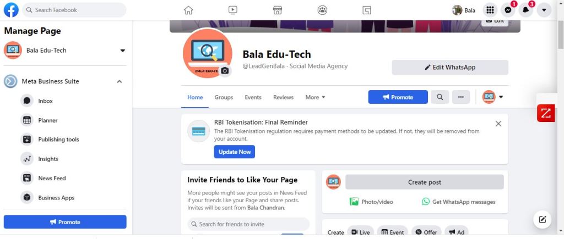This screenshot has height=239, width=564.
Task: Open the Watch video icon in top navigation
Action: coord(233,10)
